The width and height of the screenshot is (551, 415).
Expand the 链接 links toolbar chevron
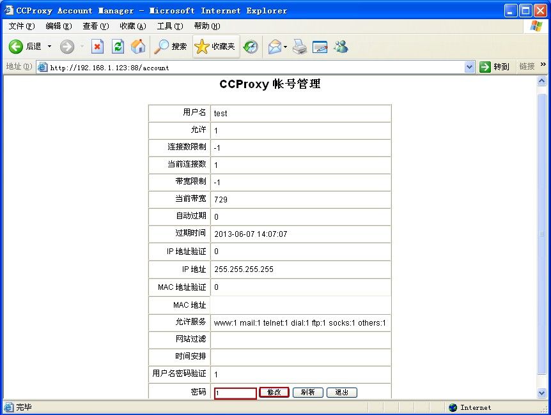click(543, 64)
